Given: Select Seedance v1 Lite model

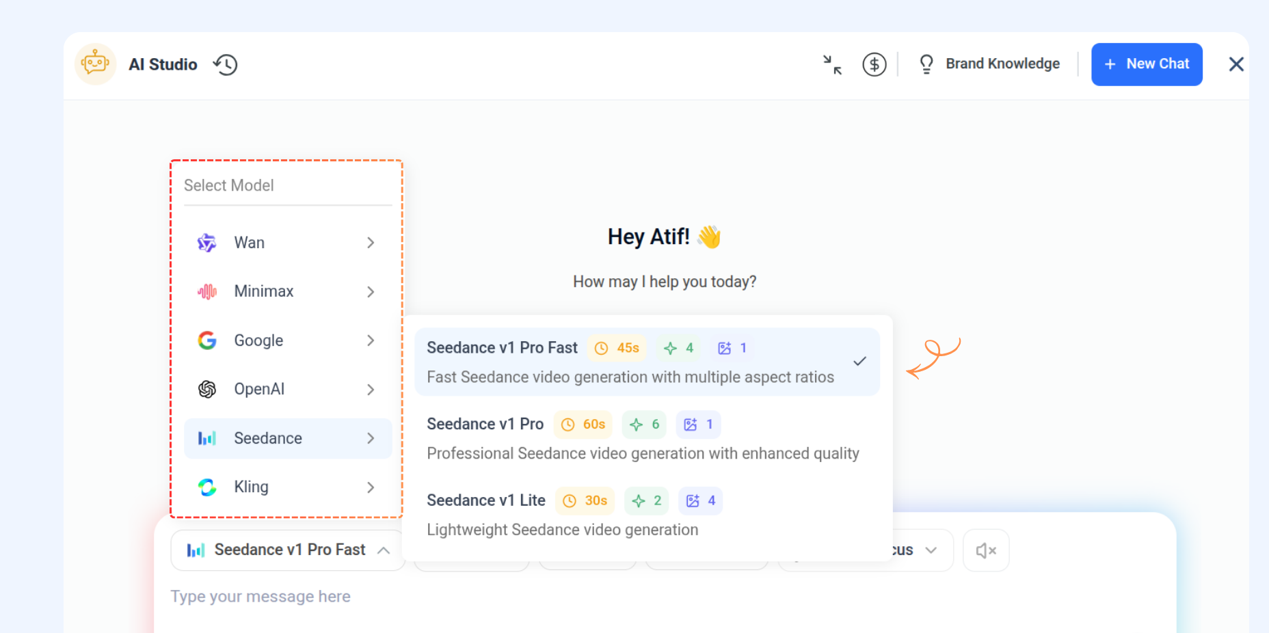Looking at the screenshot, I should click(647, 515).
